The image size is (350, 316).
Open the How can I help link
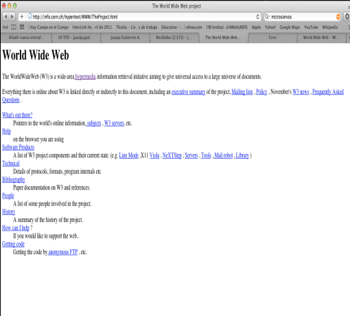16,228
